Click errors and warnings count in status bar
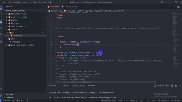The width and height of the screenshot is (182, 102). (20, 101)
